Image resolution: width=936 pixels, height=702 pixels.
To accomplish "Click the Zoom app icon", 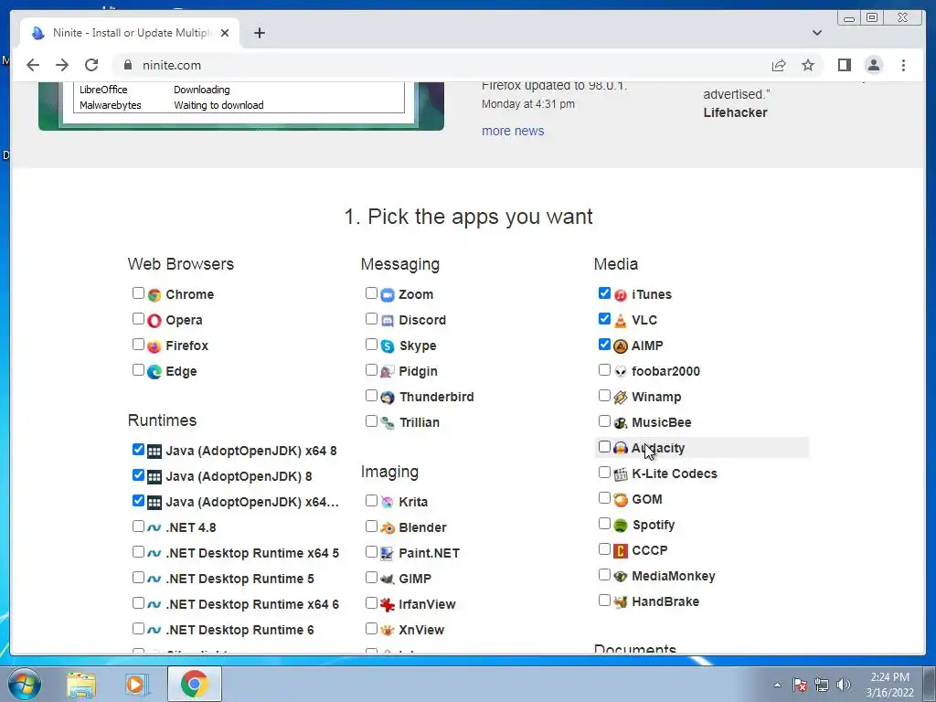I will (388, 295).
